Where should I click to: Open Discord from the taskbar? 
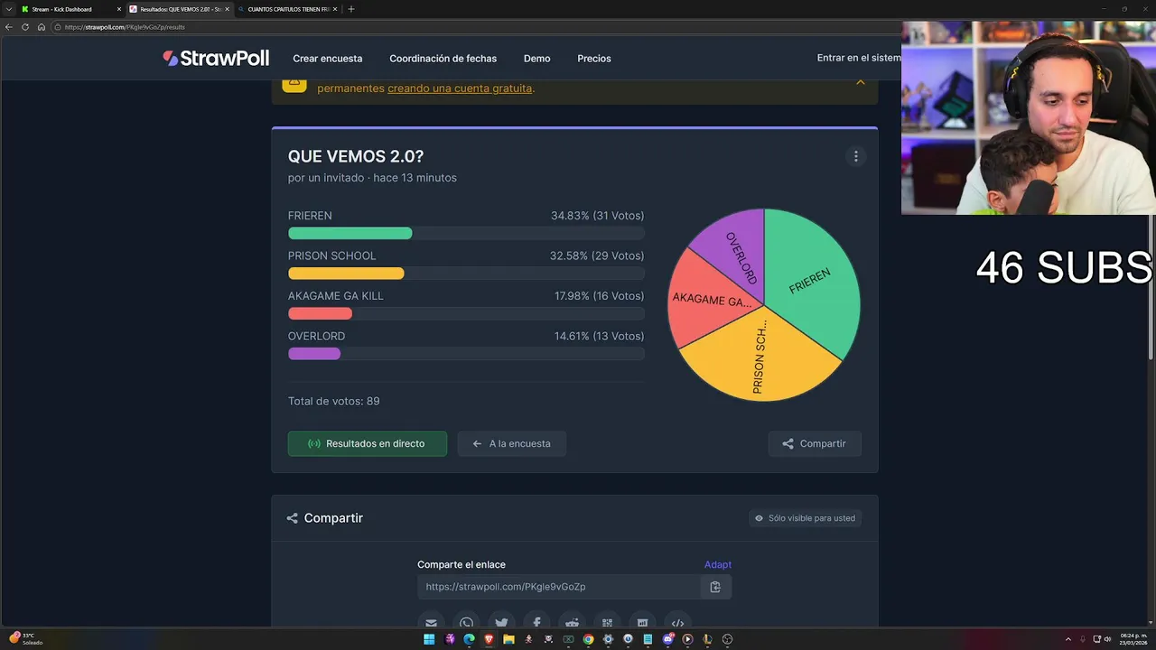click(667, 639)
